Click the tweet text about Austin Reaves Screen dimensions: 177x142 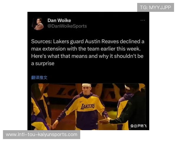88,52
